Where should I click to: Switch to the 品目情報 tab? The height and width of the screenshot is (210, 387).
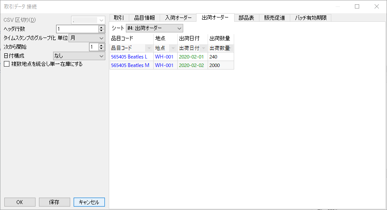144,18
